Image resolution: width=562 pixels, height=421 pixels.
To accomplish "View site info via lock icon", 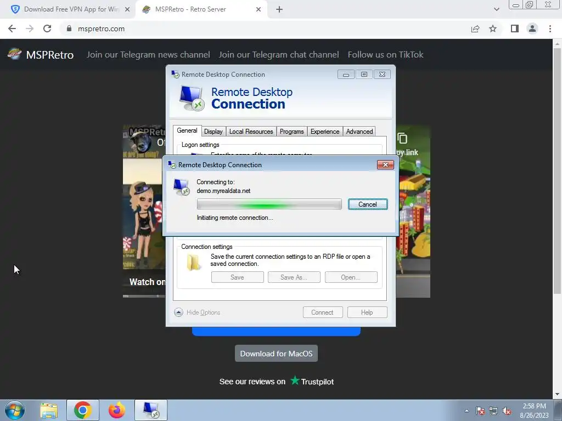I will [x=69, y=29].
